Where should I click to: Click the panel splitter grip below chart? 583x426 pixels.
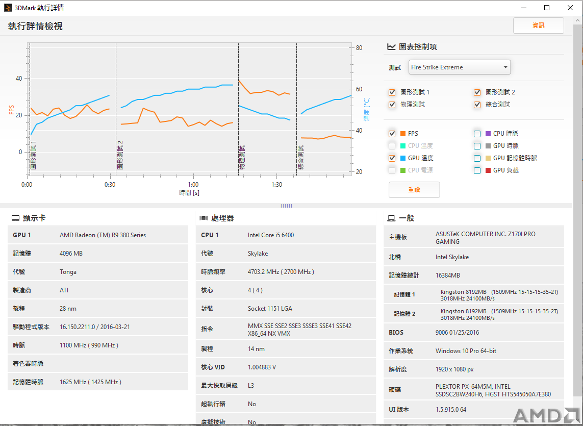[286, 206]
